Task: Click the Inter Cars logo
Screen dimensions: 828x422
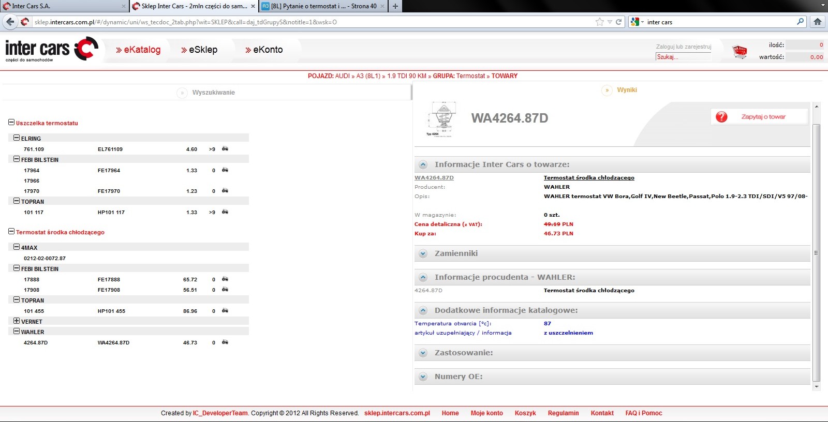Action: click(x=52, y=50)
